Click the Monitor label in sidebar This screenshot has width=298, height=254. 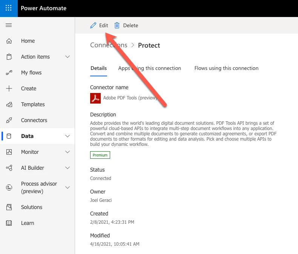pyautogui.click(x=30, y=152)
